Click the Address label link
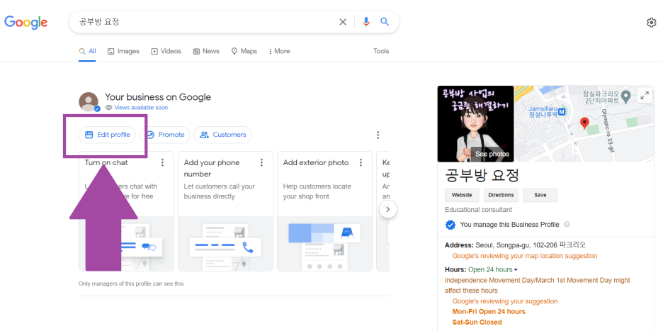The height and width of the screenshot is (331, 663). (x=459, y=245)
